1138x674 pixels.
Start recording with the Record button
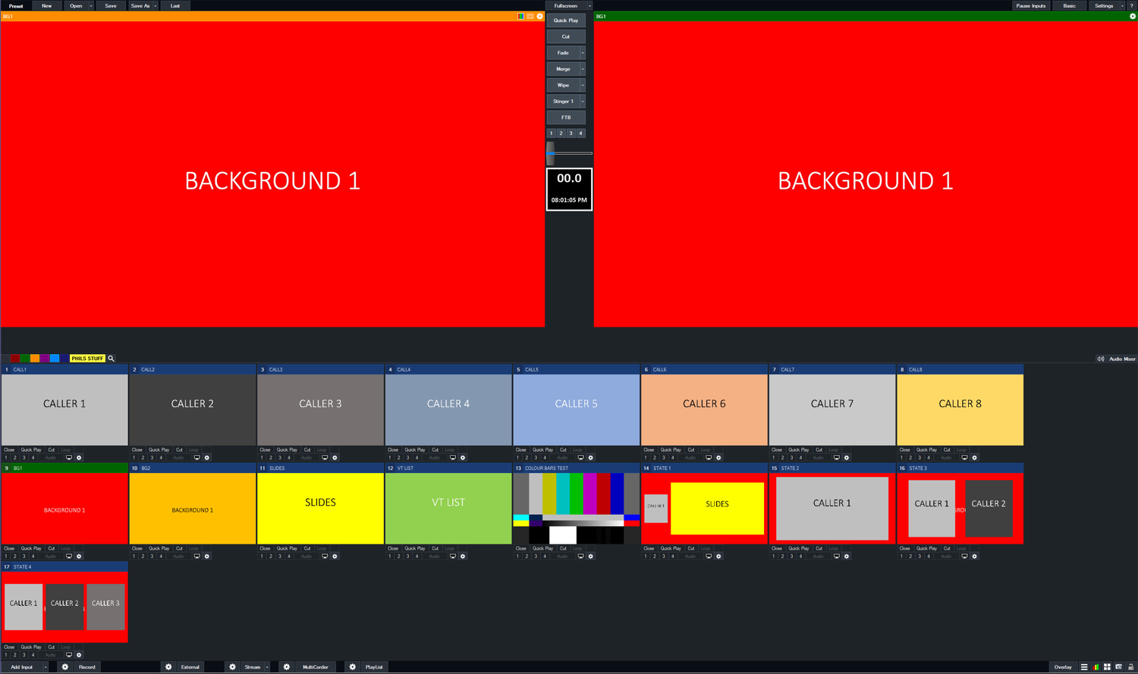tap(86, 667)
